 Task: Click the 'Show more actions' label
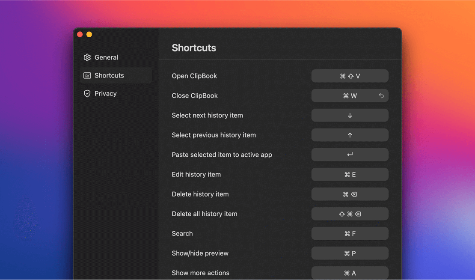200,273
